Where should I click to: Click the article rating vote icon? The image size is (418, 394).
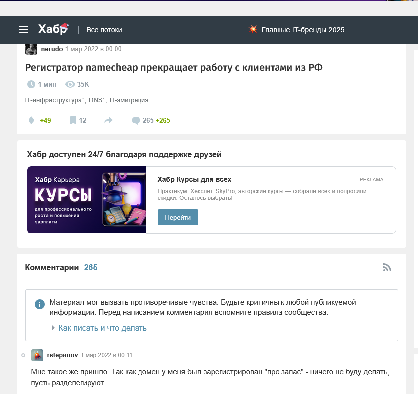[31, 120]
